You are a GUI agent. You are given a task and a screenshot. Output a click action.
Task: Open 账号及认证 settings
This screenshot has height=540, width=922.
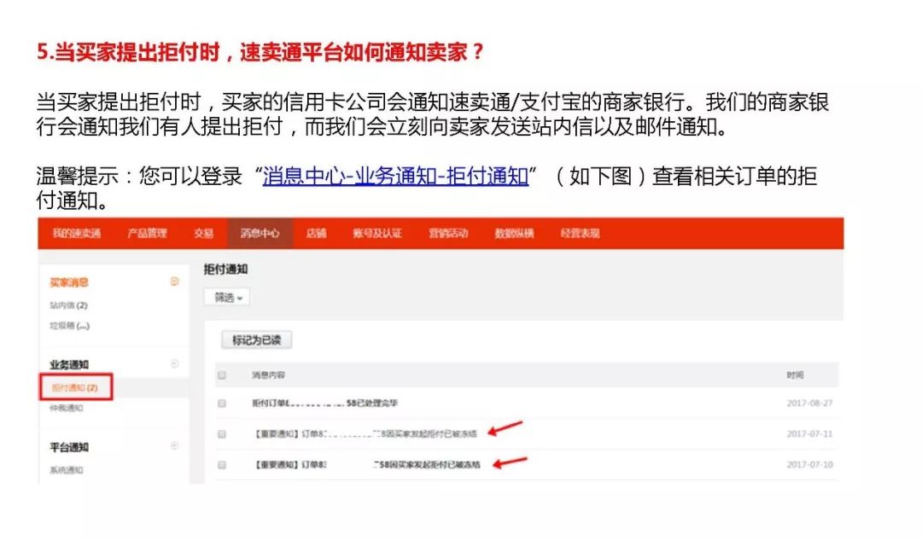tap(376, 233)
